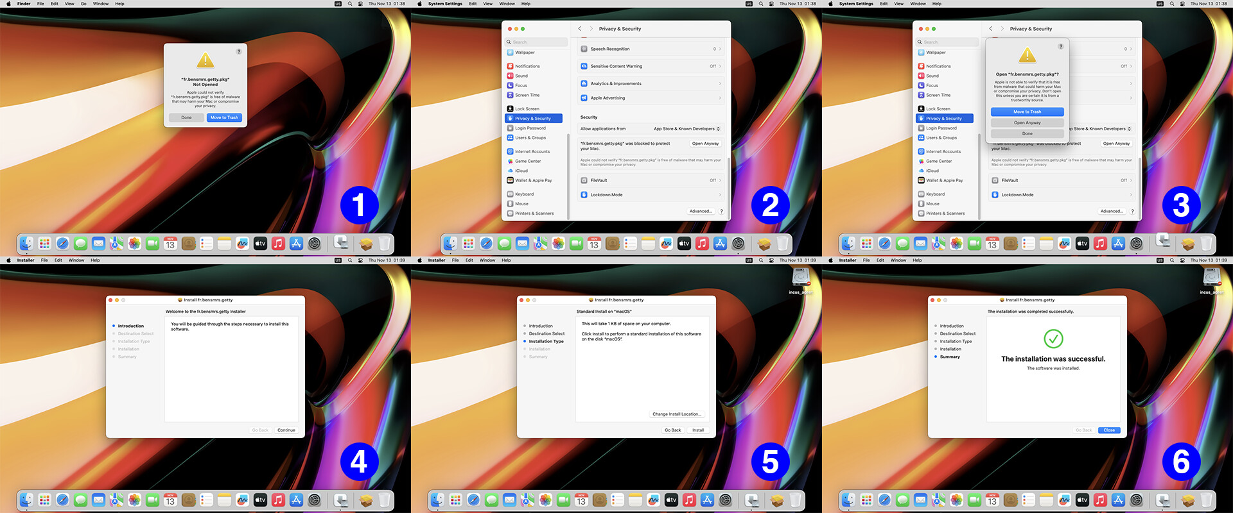The height and width of the screenshot is (513, 1233).
Task: Click the Install button in the installer
Action: [x=697, y=430]
